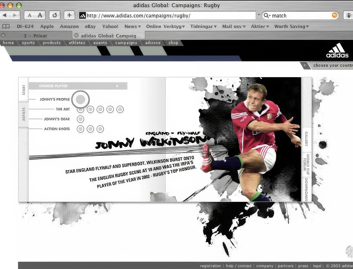Switch to the '3 - Privat' tab
353x269 pixels.
[36, 36]
